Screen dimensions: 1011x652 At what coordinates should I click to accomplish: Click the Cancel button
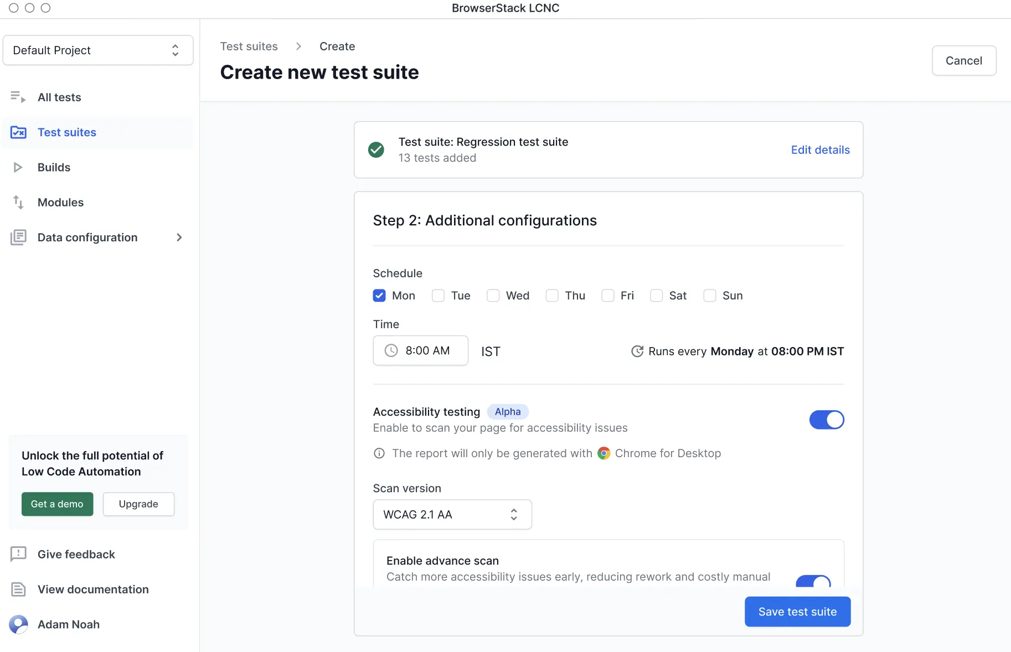964,61
